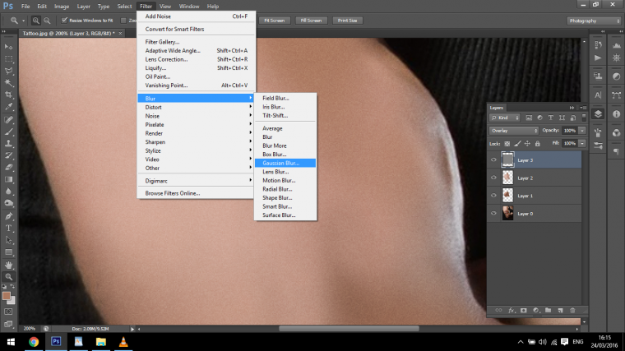Delete the selected layer
Viewport: 625px width, 351px height.
(572, 311)
